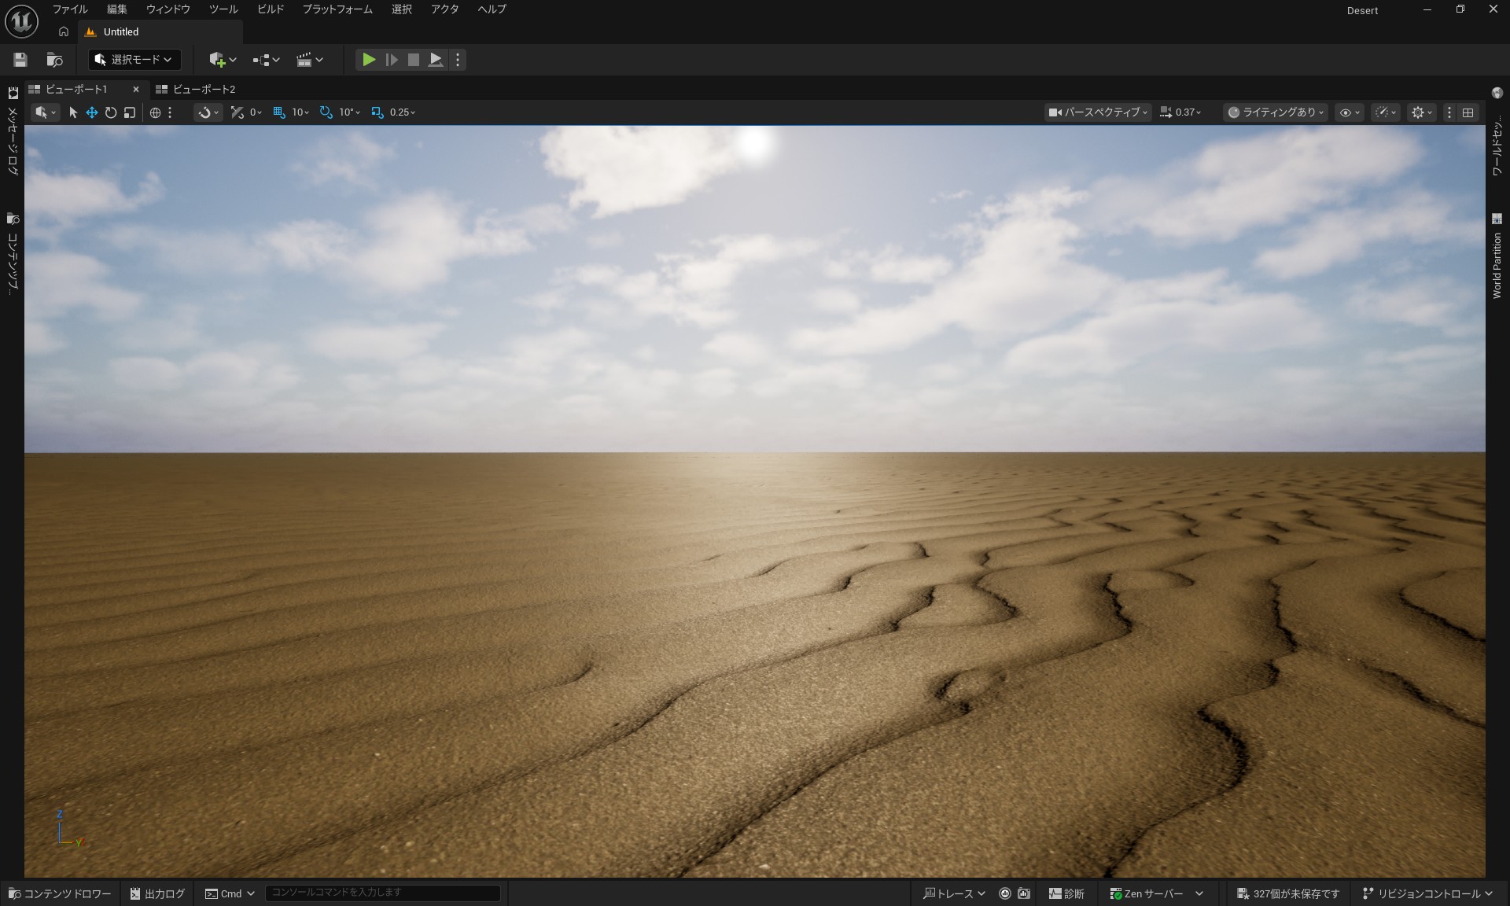Open the content drawer search icon
The image size is (1510, 906).
coord(53,59)
